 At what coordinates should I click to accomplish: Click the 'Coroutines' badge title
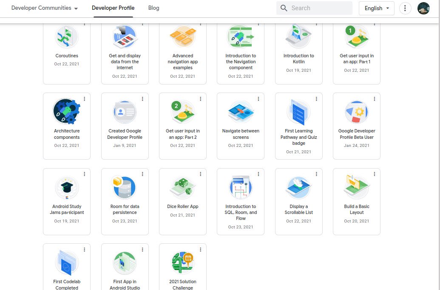pos(67,56)
